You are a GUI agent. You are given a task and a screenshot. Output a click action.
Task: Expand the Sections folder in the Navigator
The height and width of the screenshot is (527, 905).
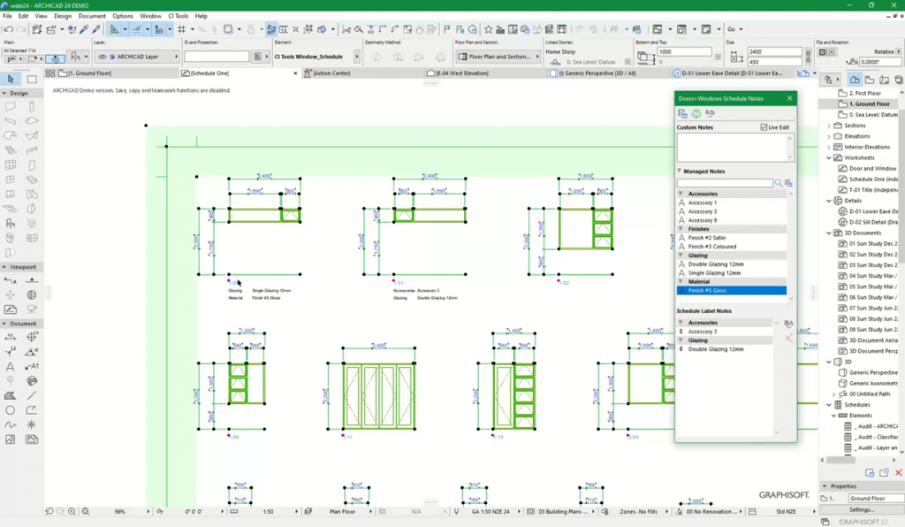coord(829,126)
